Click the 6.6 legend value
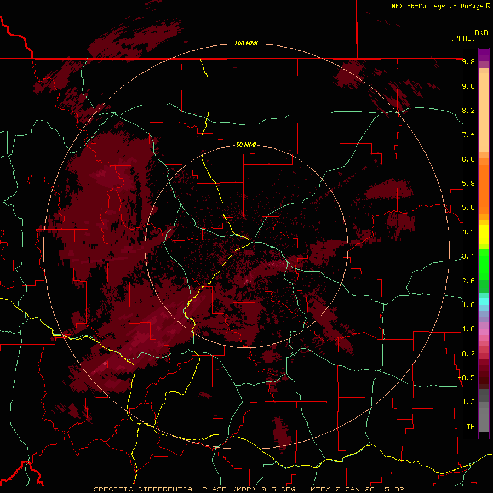 coord(468,159)
